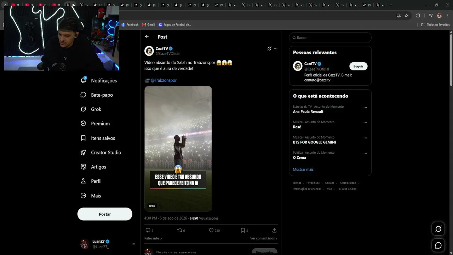453x255 pixels.
Task: Open Chrome three-dot menu
Action: tap(448, 16)
